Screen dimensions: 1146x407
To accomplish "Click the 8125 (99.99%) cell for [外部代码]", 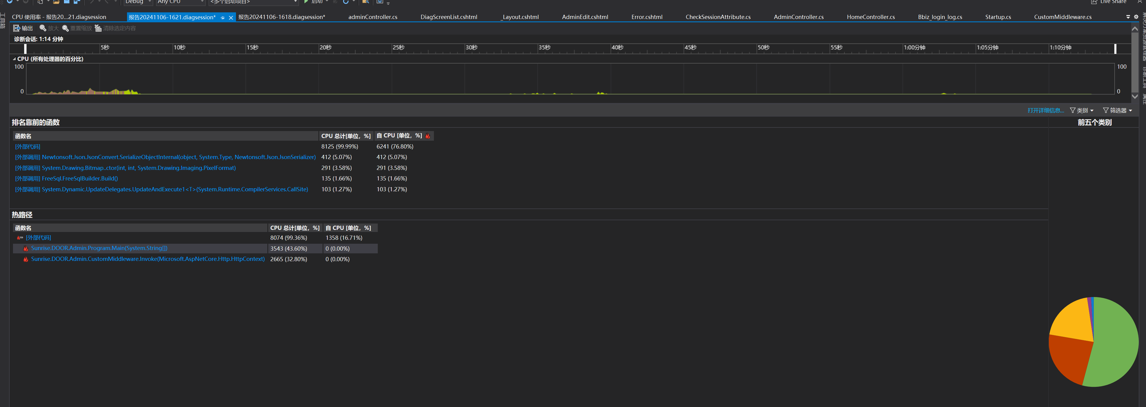I will coord(339,147).
